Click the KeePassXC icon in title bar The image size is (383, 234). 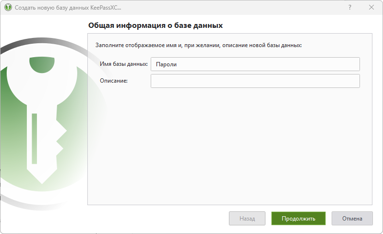(8, 8)
